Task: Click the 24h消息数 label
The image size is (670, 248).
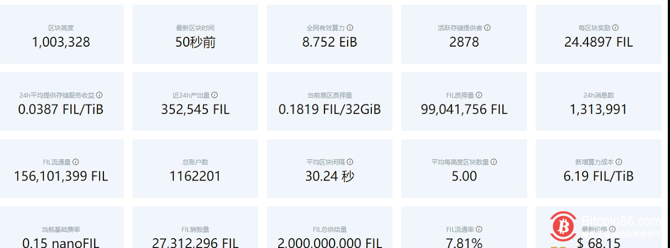Action: tap(598, 95)
